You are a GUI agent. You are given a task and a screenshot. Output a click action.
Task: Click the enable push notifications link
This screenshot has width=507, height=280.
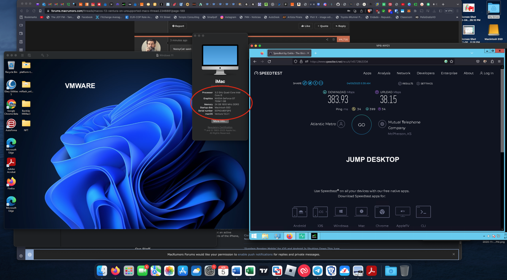[255, 254]
